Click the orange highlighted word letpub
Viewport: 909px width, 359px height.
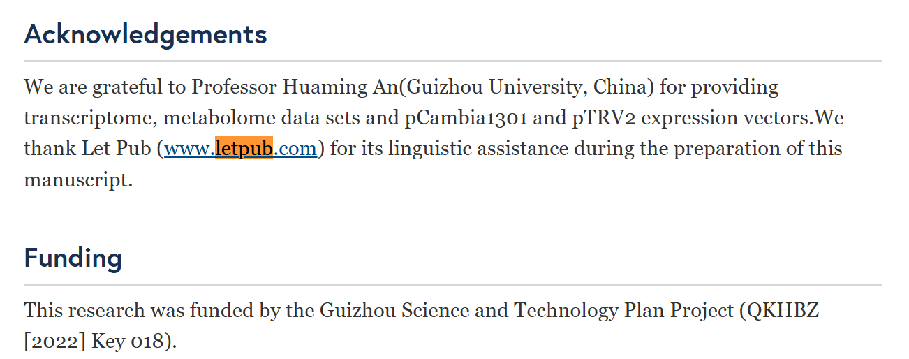pyautogui.click(x=244, y=149)
